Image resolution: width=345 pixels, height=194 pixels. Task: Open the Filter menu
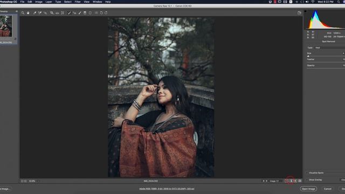[78, 2]
